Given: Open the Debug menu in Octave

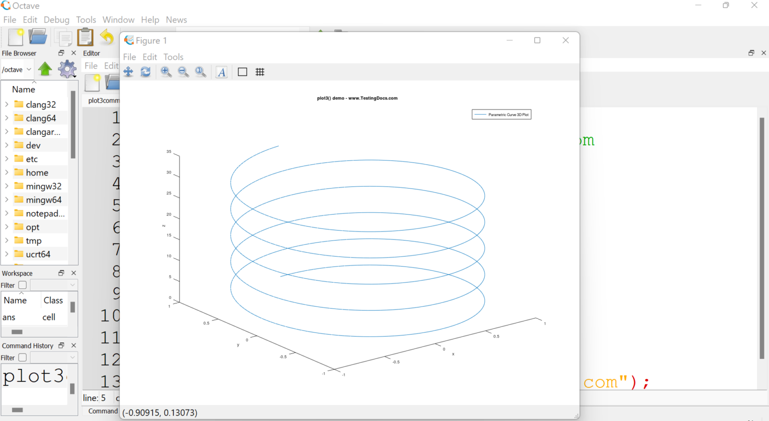Looking at the screenshot, I should [56, 19].
